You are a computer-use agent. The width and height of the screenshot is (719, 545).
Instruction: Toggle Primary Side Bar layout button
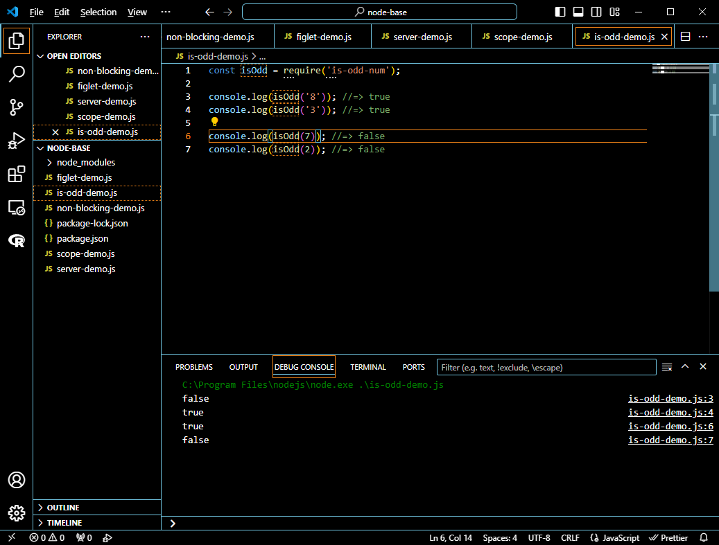[560, 12]
